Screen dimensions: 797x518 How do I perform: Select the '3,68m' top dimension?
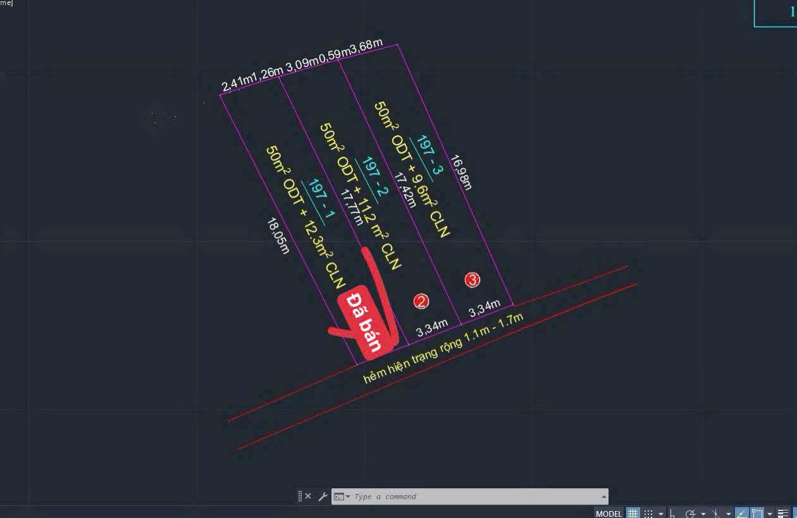tap(367, 48)
